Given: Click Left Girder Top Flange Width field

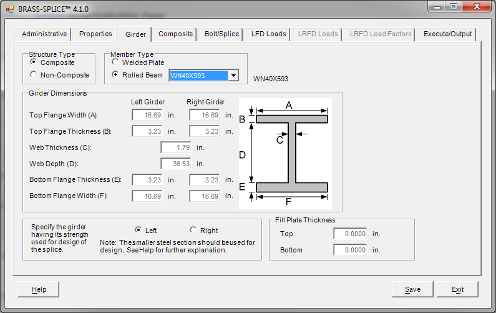Looking at the screenshot, I should pyautogui.click(x=147, y=115).
